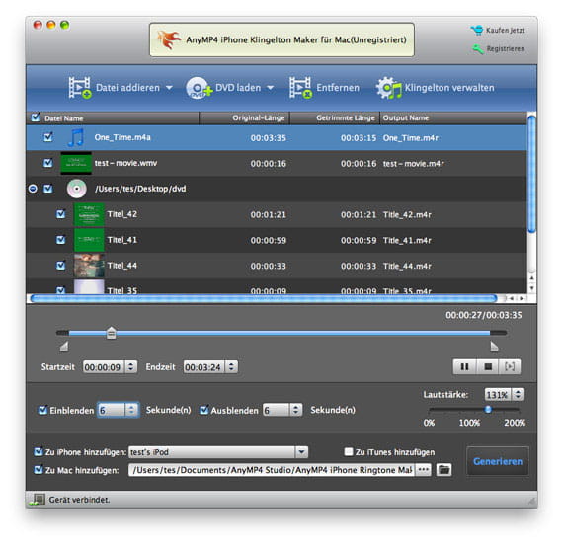Open output folder with the folder icon
This screenshot has width=563, height=544.
click(443, 469)
